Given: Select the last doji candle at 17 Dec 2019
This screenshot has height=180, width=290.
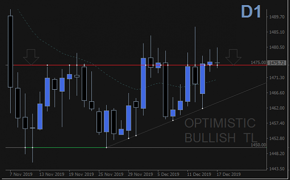Looking at the screenshot, I should point(217,63).
